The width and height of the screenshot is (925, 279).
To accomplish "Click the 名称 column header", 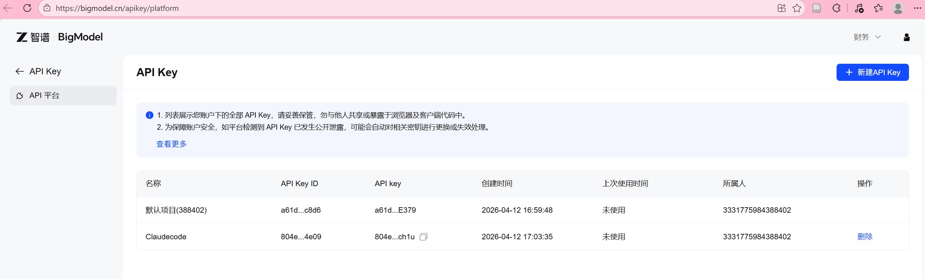I will tap(153, 184).
